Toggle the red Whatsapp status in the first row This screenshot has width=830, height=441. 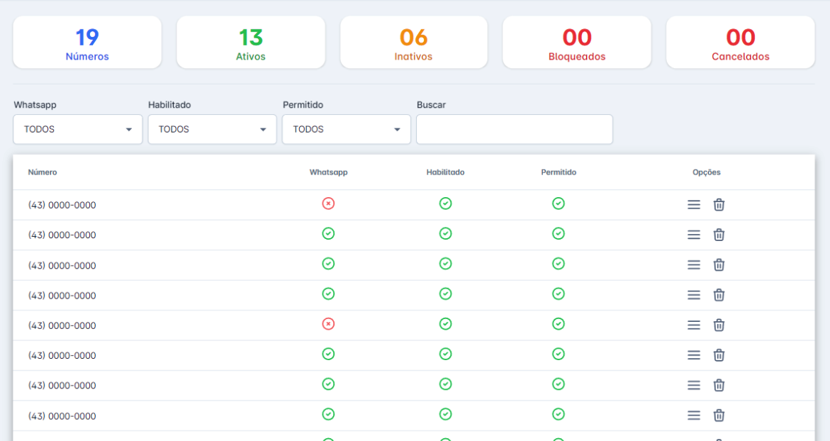(x=328, y=203)
